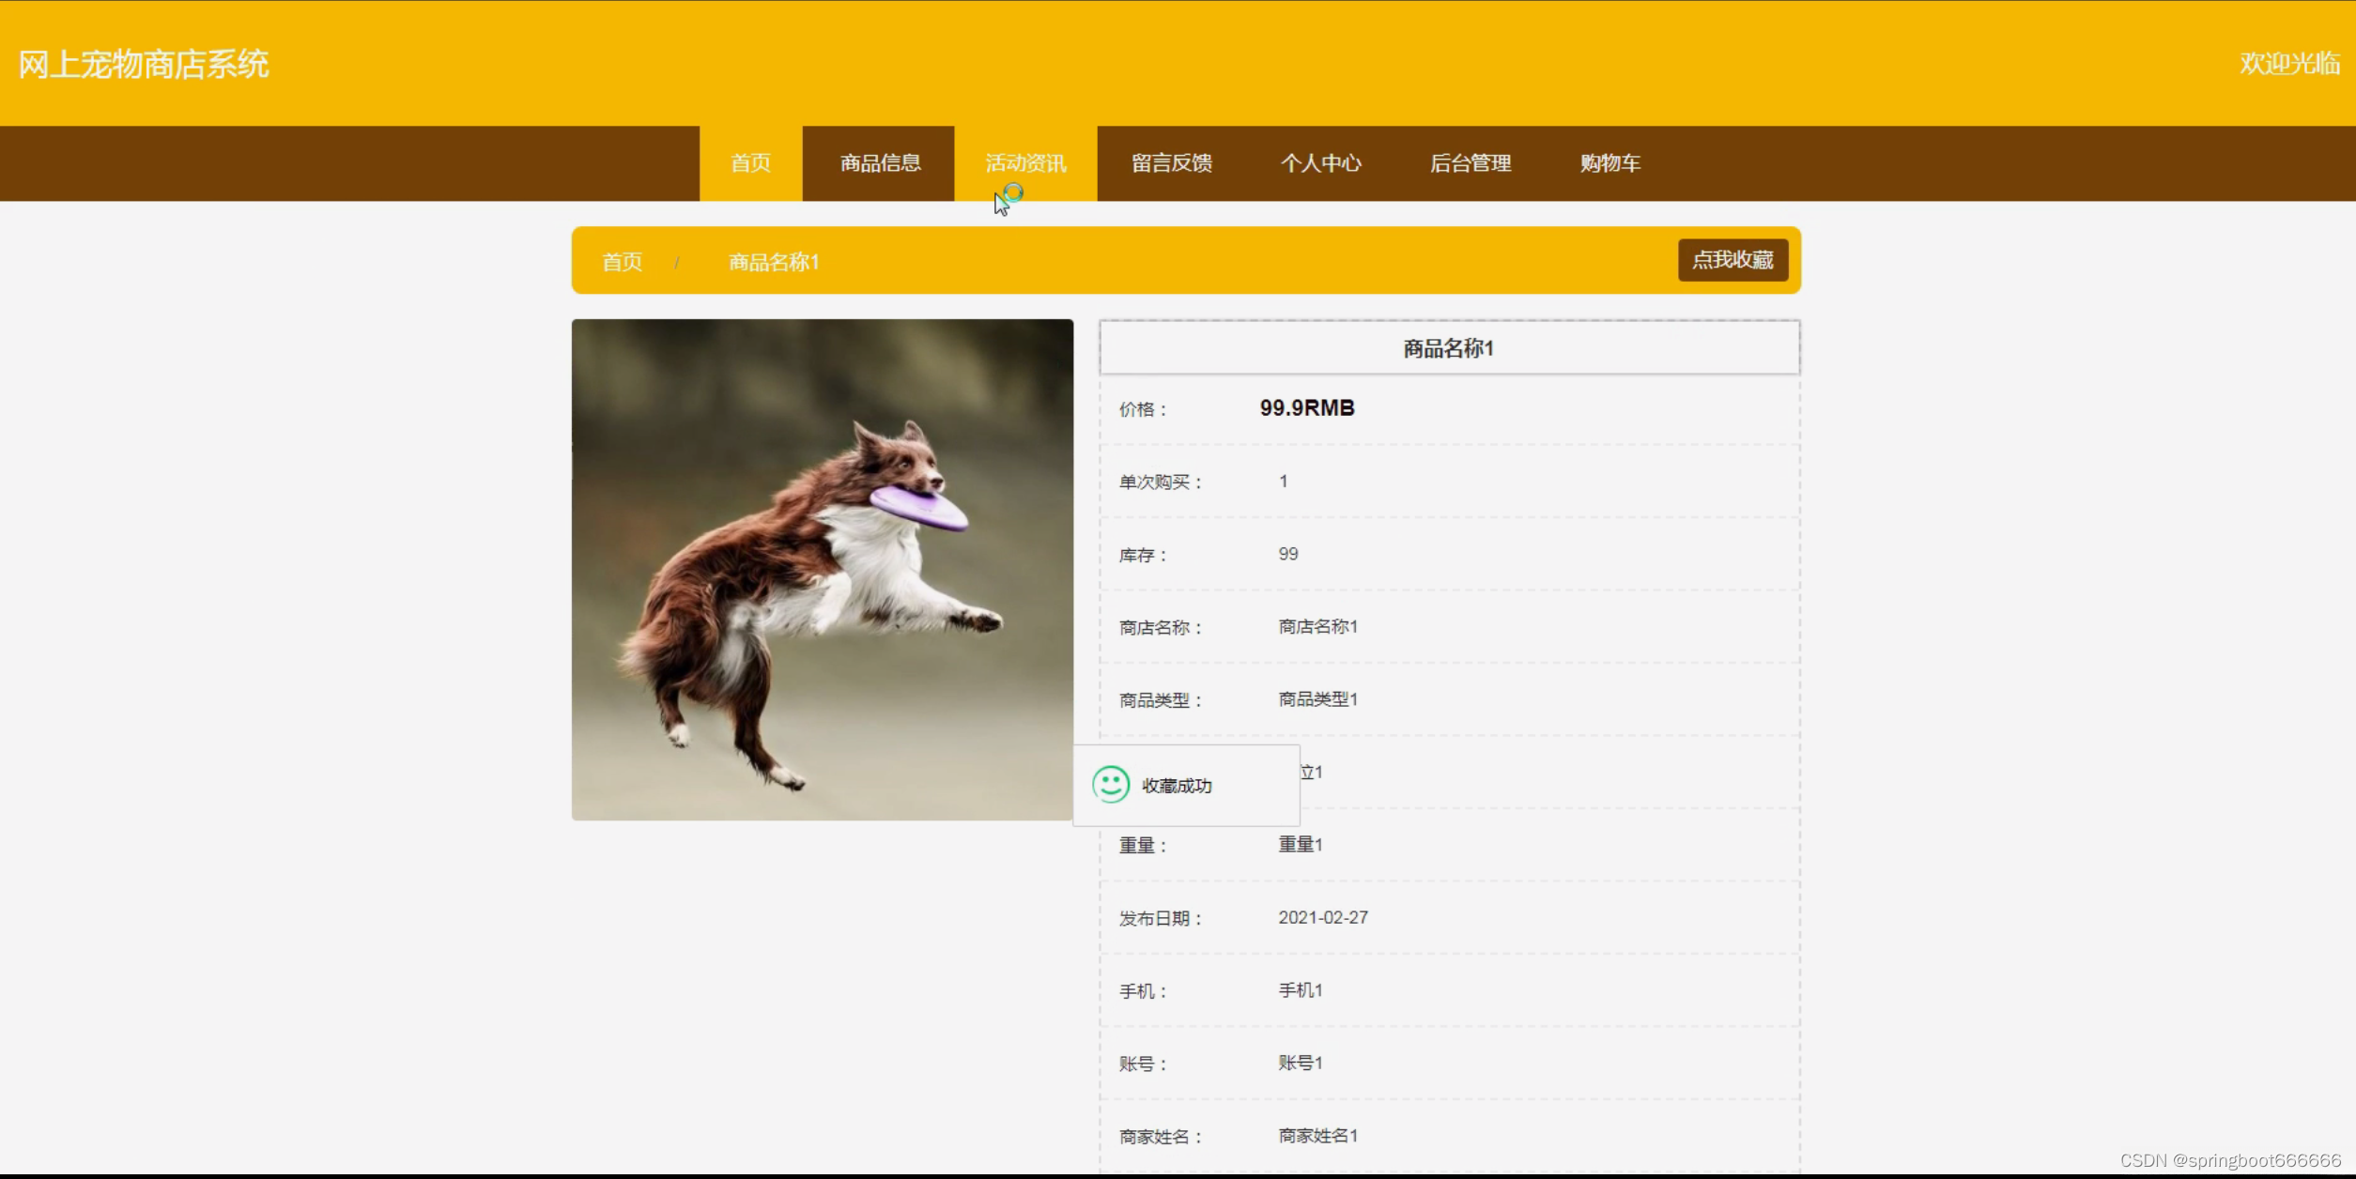Click the 网上宠物商店系统 site title
The height and width of the screenshot is (1179, 2356).
144,64
